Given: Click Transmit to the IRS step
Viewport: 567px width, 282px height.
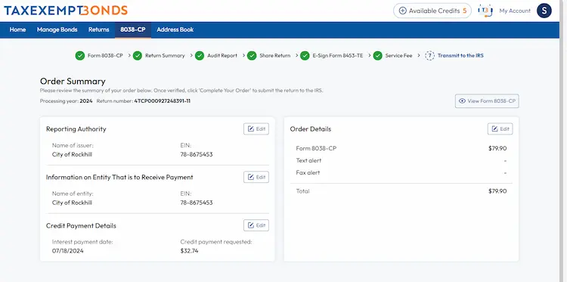Looking at the screenshot, I should (460, 56).
